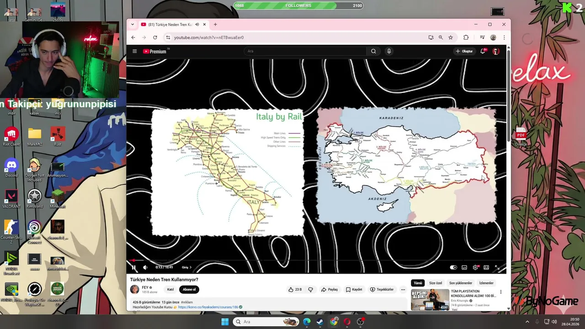Go to YouTube Premium home logo
The height and width of the screenshot is (329, 585).
click(156, 51)
